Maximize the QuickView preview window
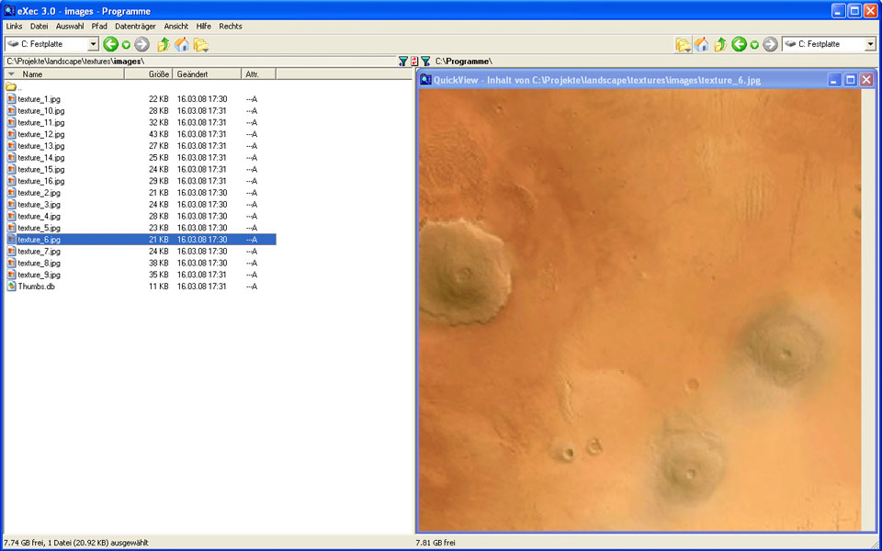The height and width of the screenshot is (551, 882). 850,80
